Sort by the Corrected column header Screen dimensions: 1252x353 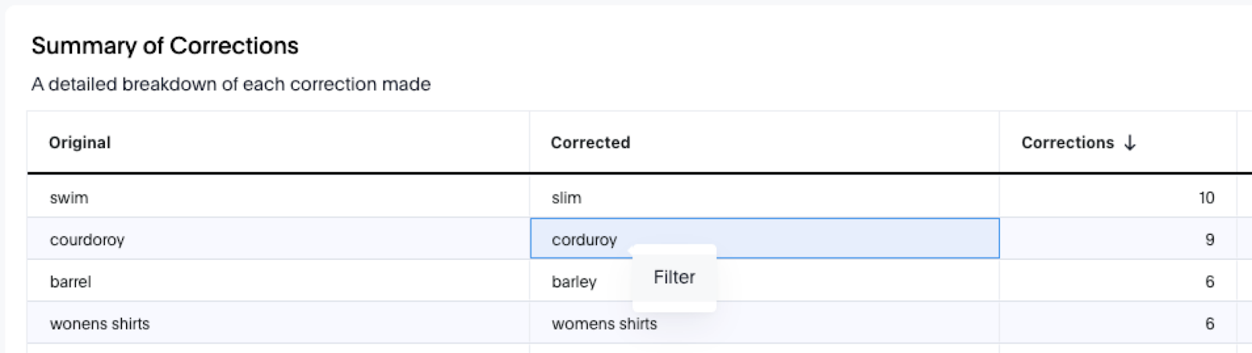tap(590, 143)
